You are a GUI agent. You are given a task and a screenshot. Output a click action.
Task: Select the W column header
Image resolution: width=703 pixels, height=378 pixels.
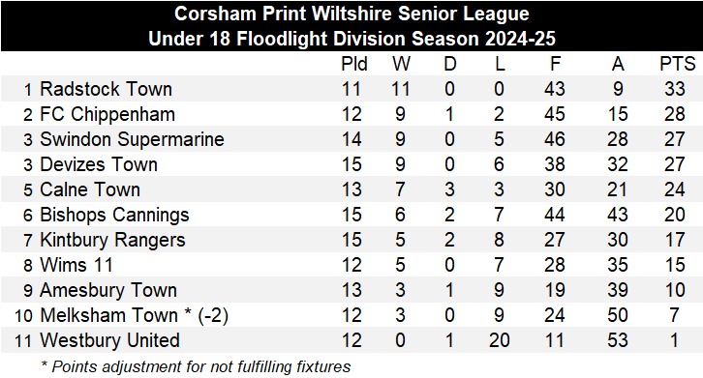coord(401,64)
